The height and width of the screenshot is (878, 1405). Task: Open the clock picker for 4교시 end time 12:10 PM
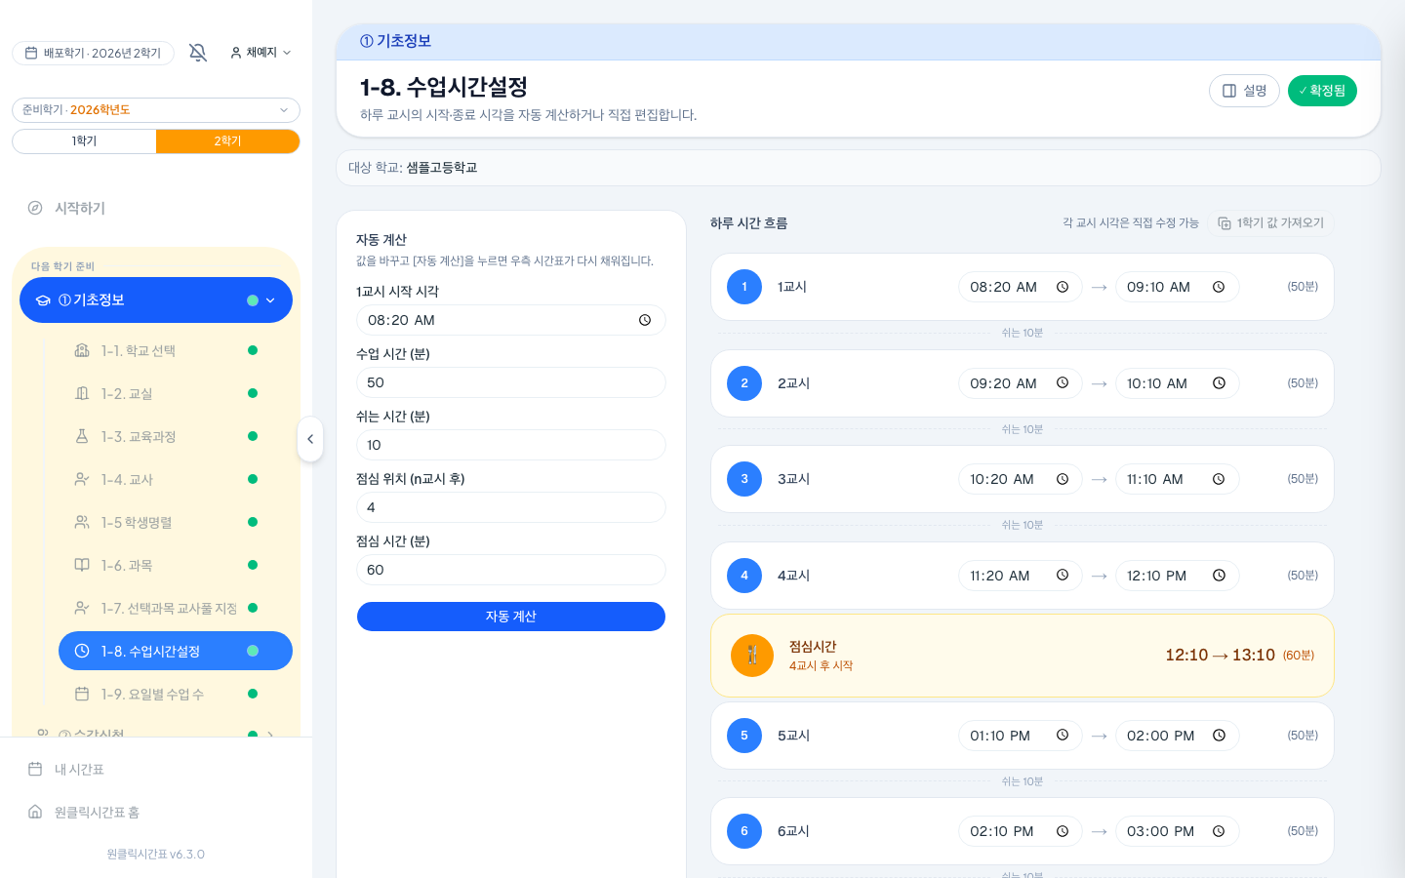point(1219,576)
